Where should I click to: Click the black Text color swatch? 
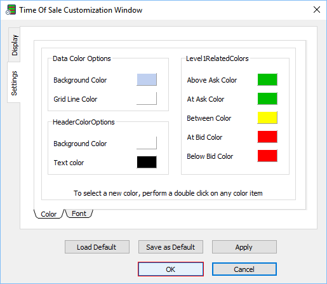(x=147, y=162)
